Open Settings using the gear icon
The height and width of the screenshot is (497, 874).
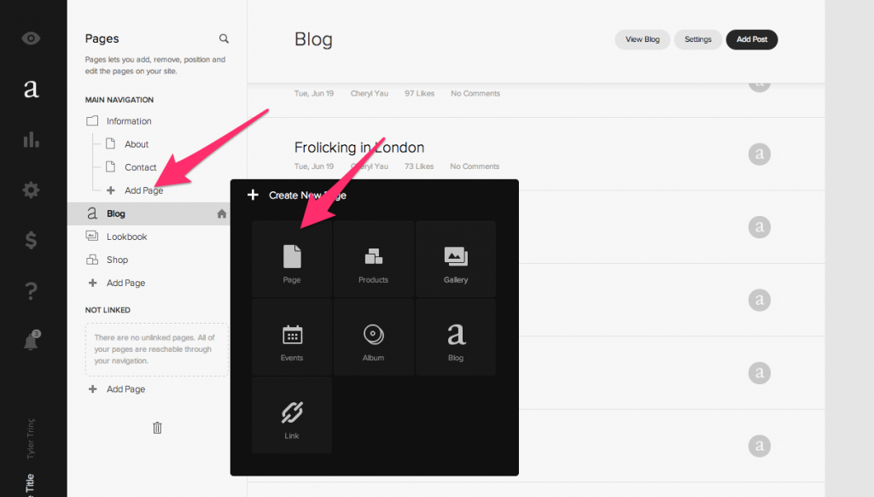(31, 190)
